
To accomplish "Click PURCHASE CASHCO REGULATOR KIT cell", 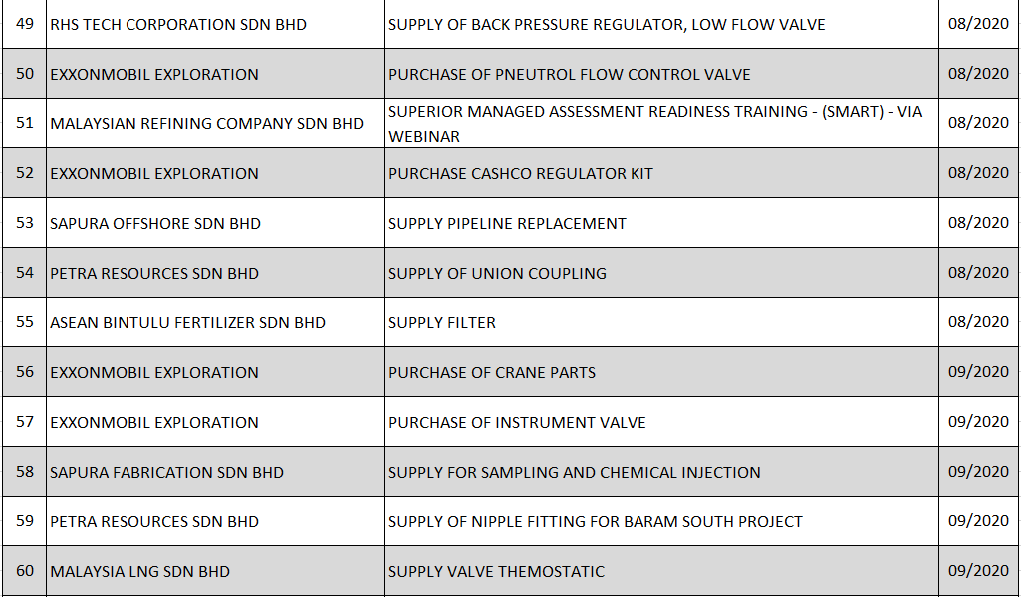I will point(521,173).
